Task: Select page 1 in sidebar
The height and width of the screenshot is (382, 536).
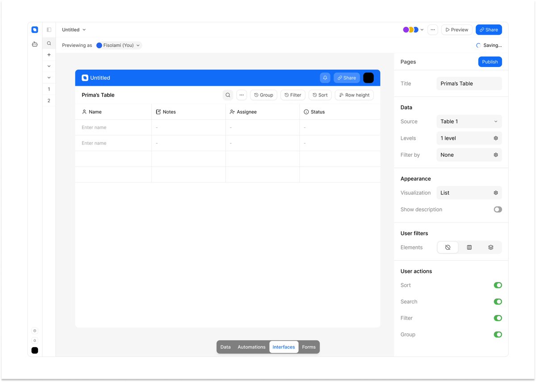Action: [x=49, y=89]
